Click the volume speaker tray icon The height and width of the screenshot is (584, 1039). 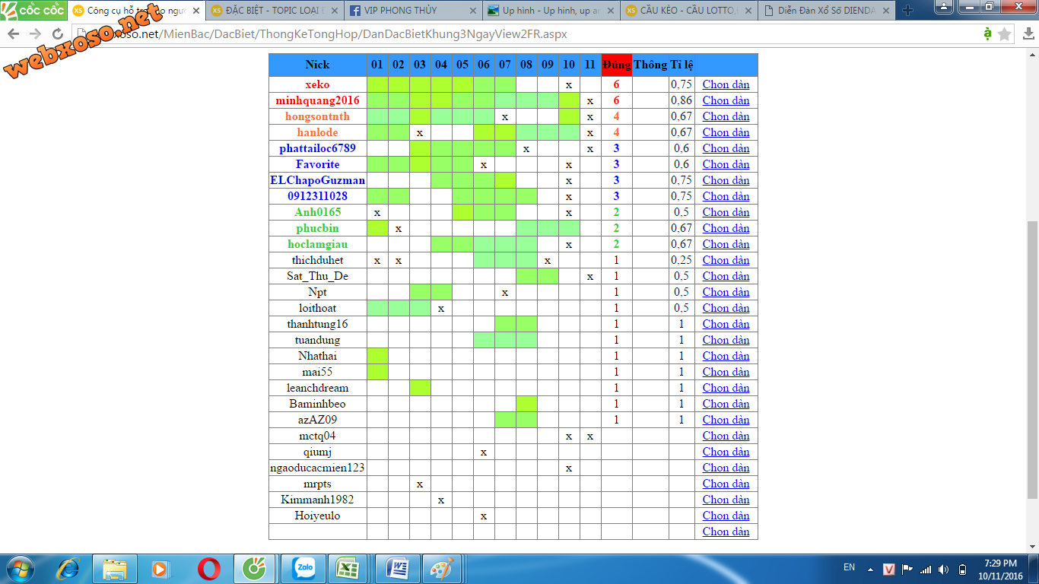coord(944,569)
